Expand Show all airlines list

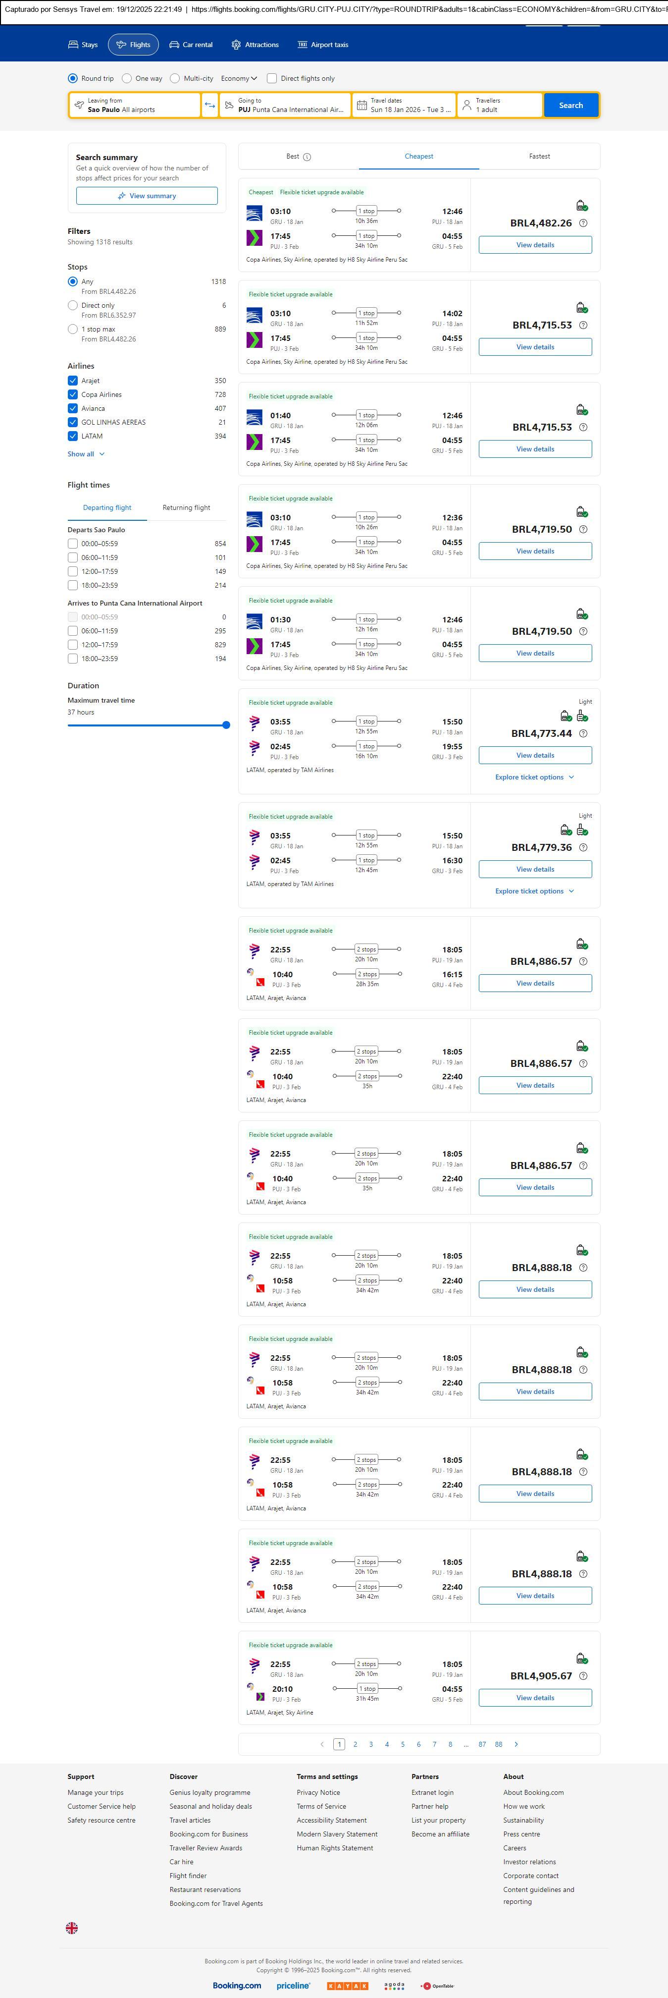pos(85,454)
